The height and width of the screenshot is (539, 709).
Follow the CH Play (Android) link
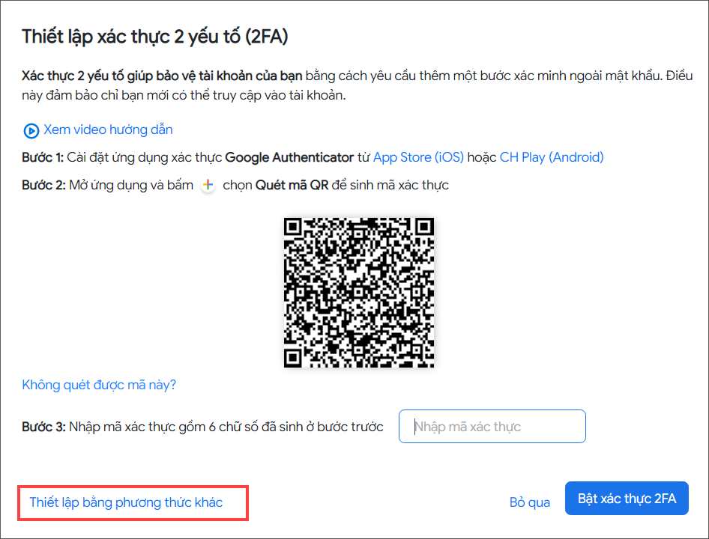tap(552, 157)
